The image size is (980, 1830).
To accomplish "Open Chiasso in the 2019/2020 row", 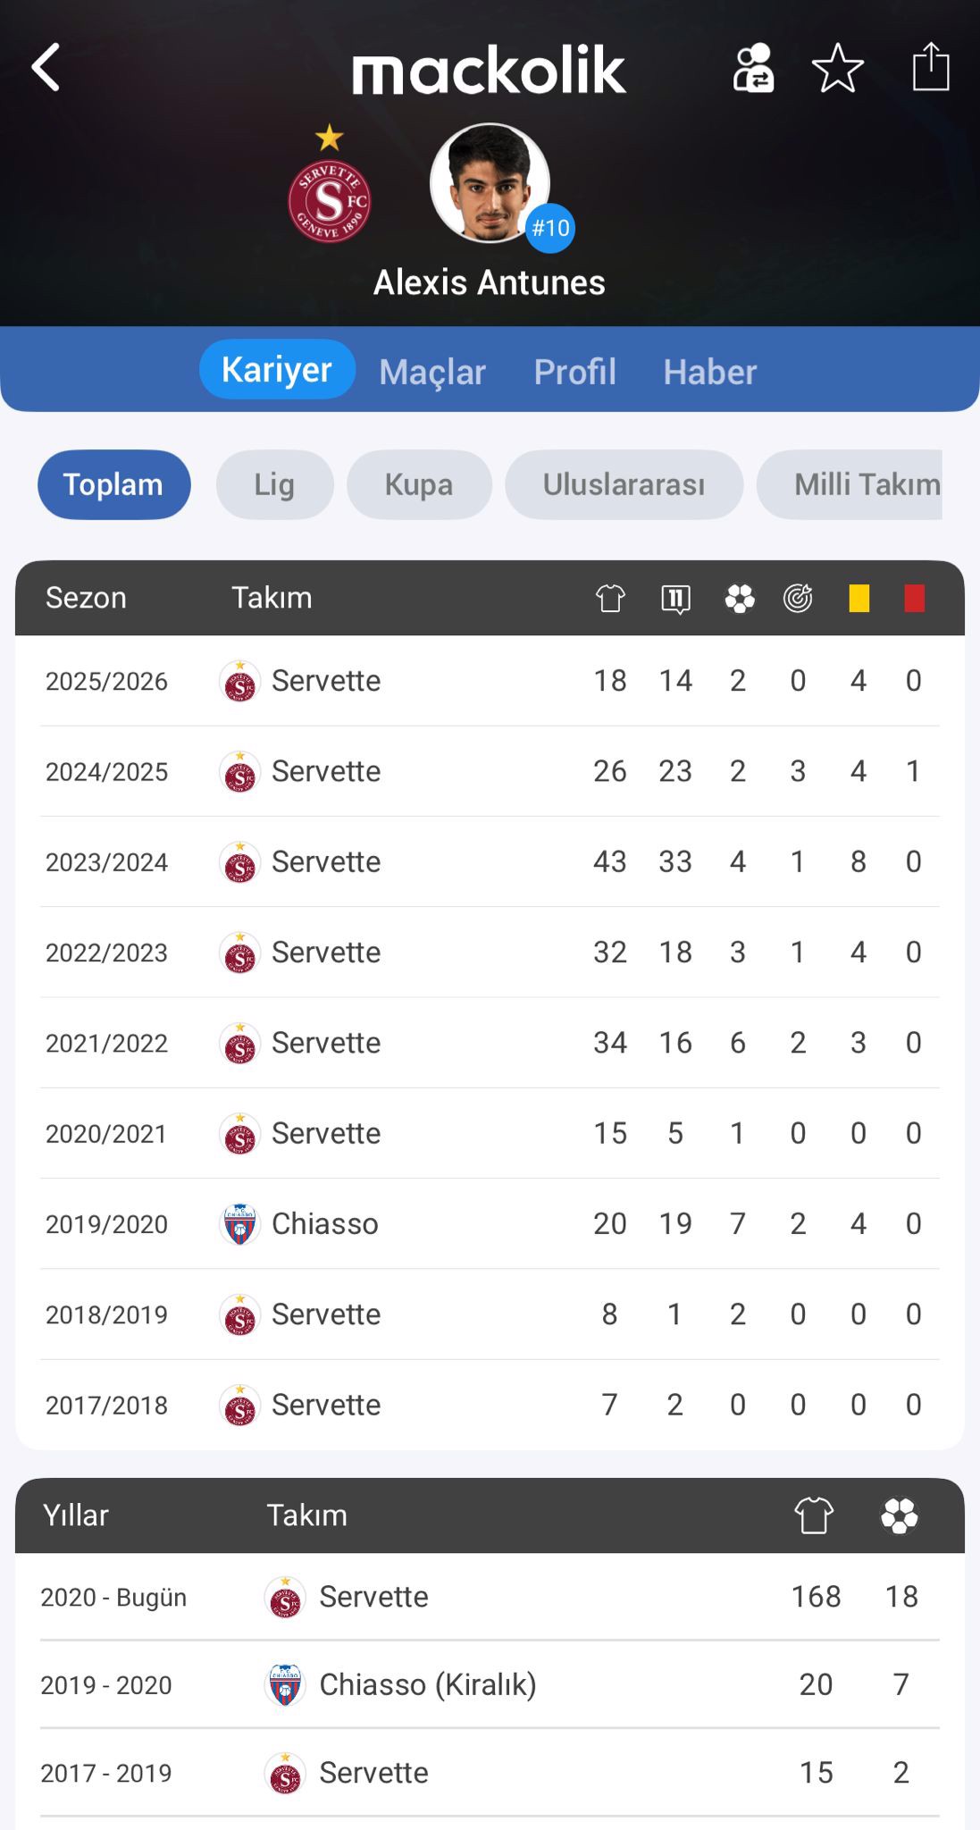I will 324,1223.
